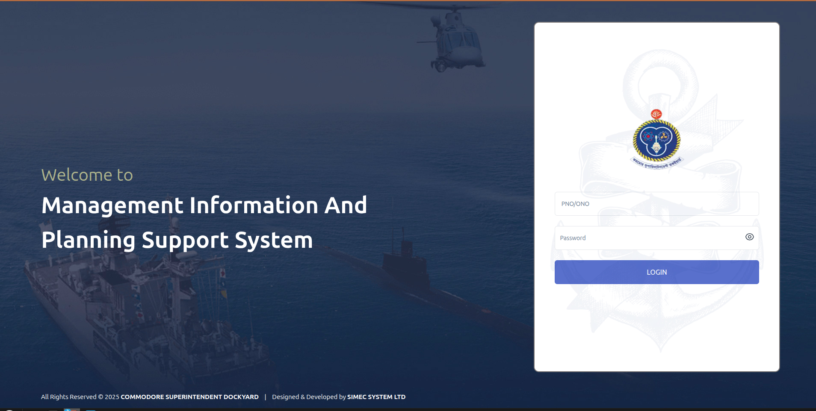Focus the PNO/ONO input field
816x411 pixels.
click(x=656, y=204)
